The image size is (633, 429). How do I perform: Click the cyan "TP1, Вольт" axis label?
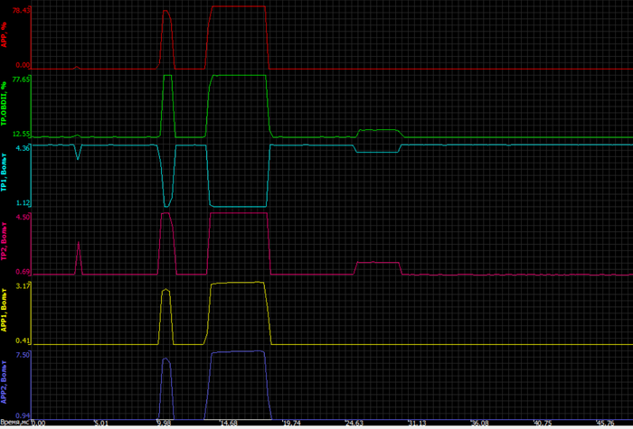5,173
